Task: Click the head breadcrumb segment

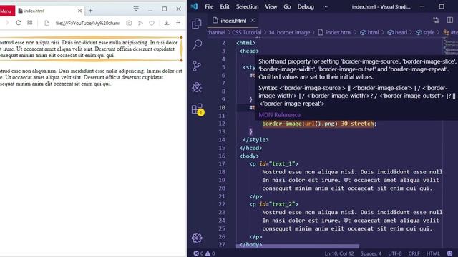Action: click(x=397, y=32)
